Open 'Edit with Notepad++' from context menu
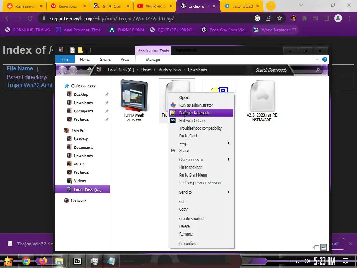The height and width of the screenshot is (268, 357). pyautogui.click(x=201, y=113)
